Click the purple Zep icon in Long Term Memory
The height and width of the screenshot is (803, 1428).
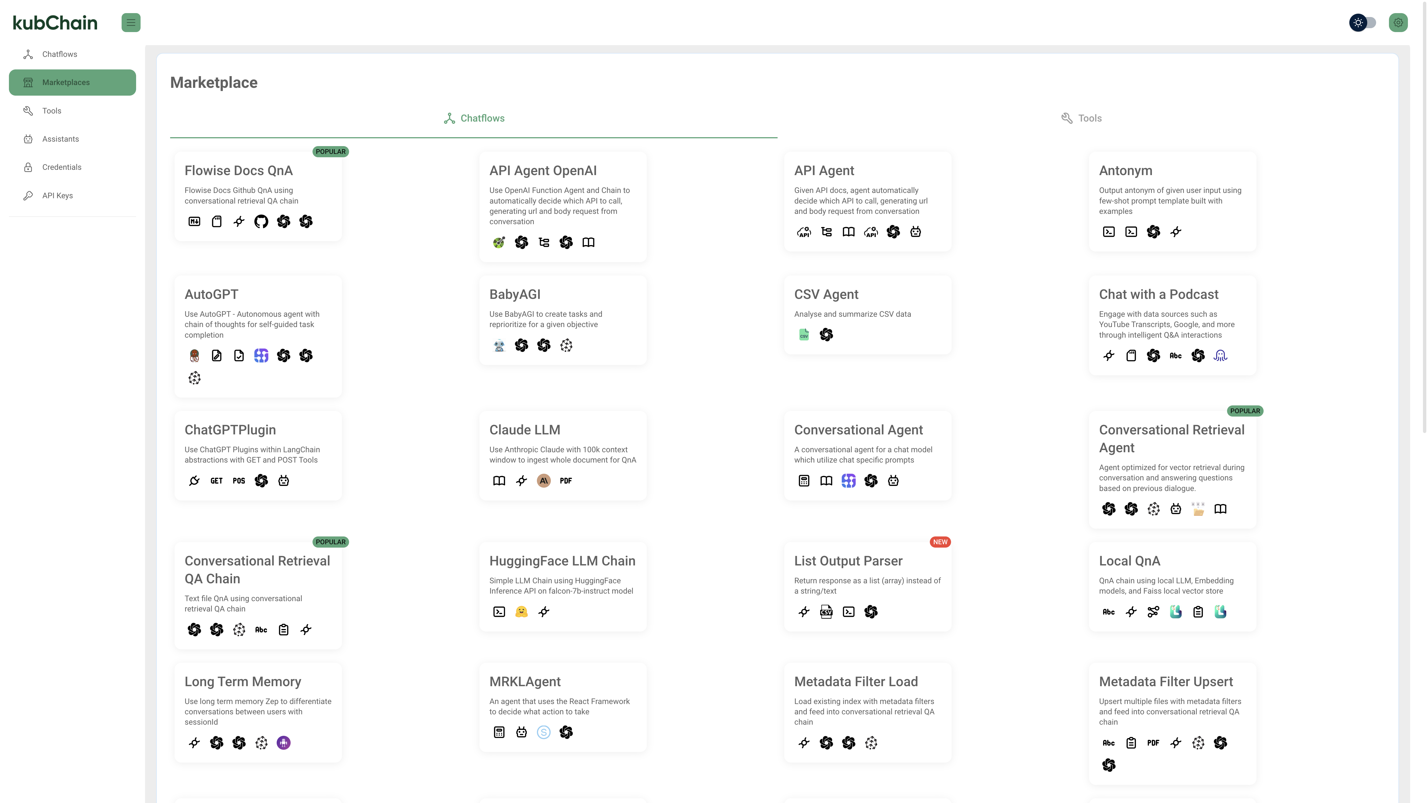(283, 742)
